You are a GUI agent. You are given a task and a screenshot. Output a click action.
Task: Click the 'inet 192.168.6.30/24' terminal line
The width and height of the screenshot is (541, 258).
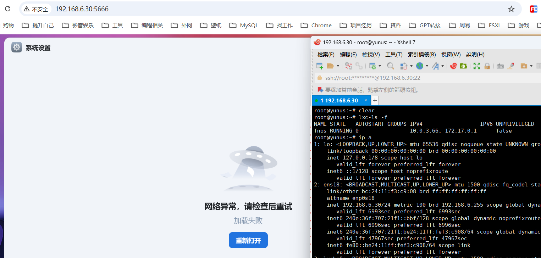(x=434, y=205)
